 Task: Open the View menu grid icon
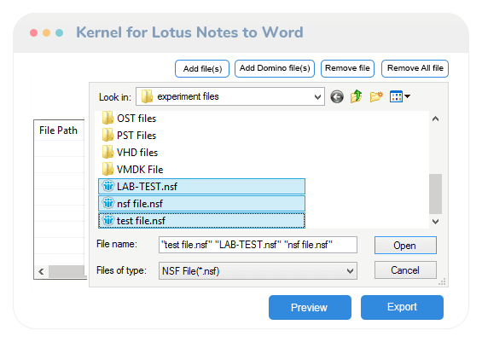[x=396, y=96]
